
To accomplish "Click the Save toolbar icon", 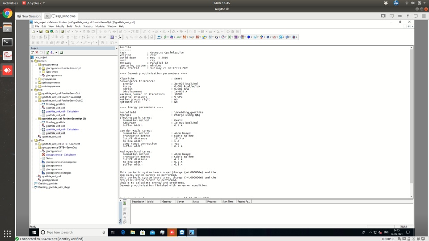I will point(41,31).
